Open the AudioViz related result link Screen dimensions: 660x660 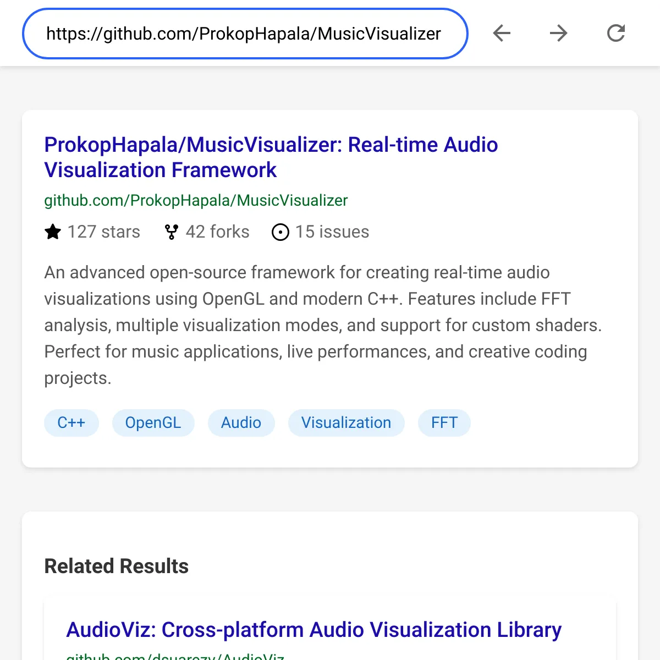[313, 630]
